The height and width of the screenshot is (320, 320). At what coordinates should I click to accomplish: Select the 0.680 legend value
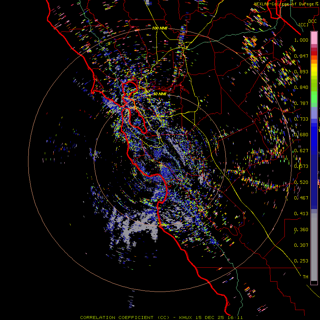(x=301, y=135)
